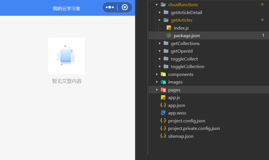Screen dimensions: 269x160
Task: Click the getCollections folder icon
Action: pos(166,43)
